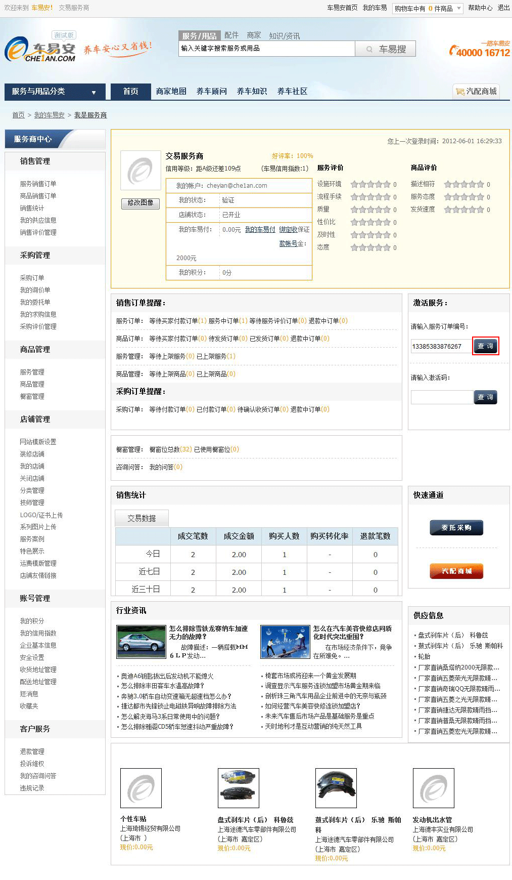Select the 商家 search tab
The image size is (512, 880).
pyautogui.click(x=254, y=35)
